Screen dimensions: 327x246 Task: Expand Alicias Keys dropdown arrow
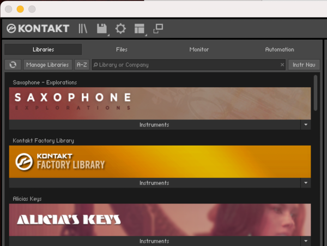[306, 241]
